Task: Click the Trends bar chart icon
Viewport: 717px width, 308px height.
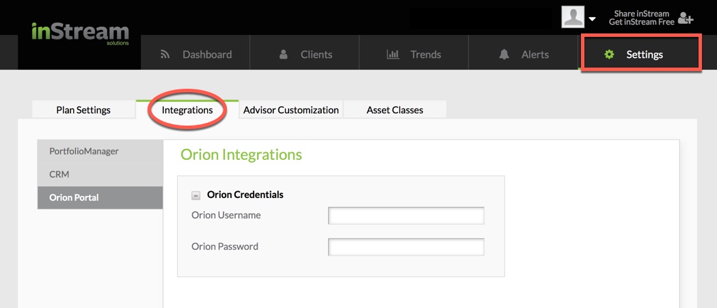Action: [393, 55]
